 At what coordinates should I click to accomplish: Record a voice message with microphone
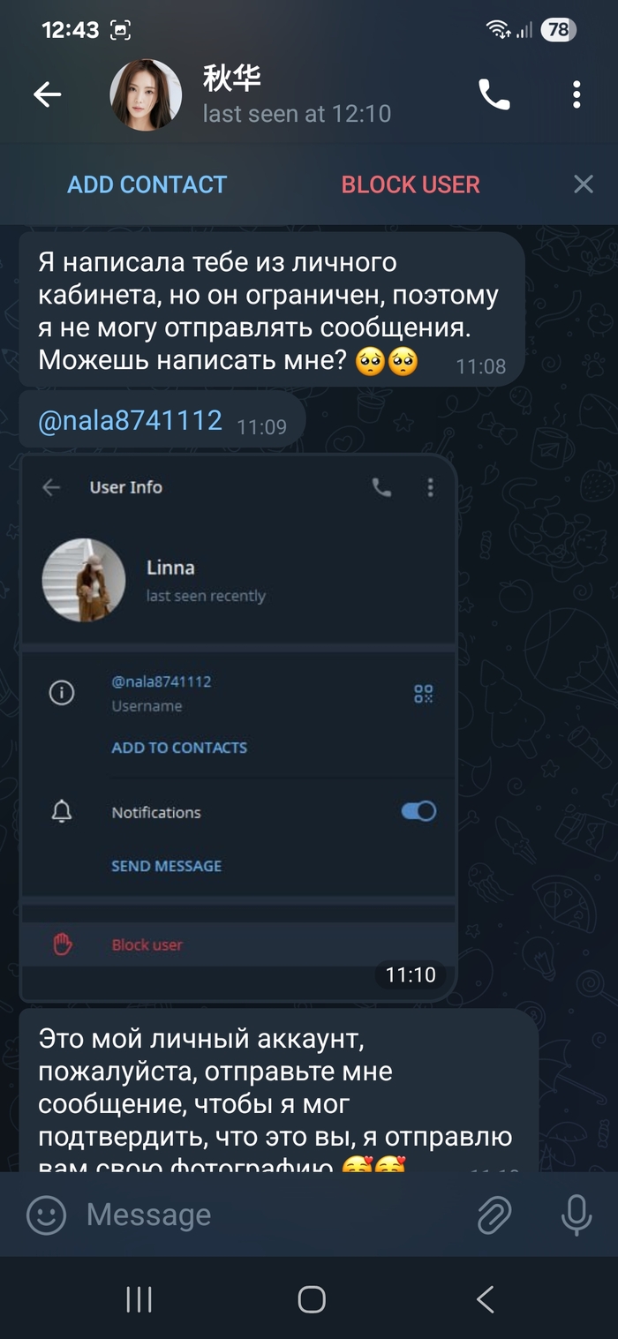pyautogui.click(x=577, y=1215)
